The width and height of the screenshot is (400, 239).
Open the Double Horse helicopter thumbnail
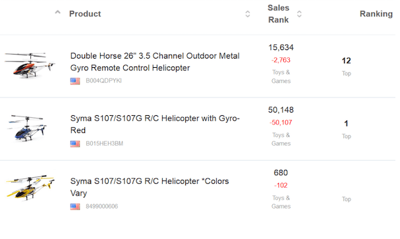click(x=30, y=65)
